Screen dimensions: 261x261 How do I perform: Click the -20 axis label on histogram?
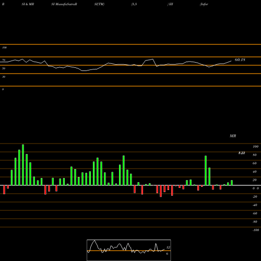pyautogui.click(x=255, y=197)
